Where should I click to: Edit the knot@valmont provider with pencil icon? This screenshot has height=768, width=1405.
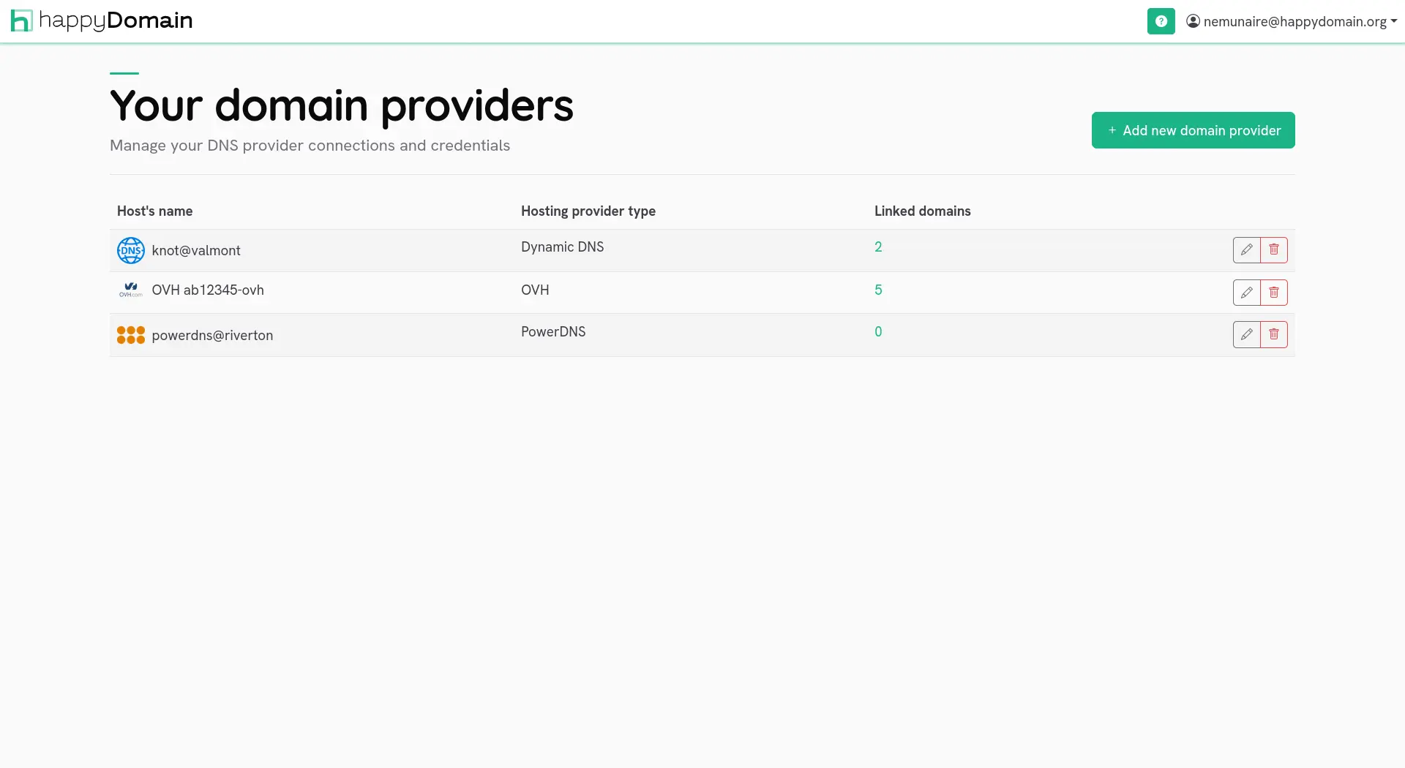pyautogui.click(x=1246, y=250)
